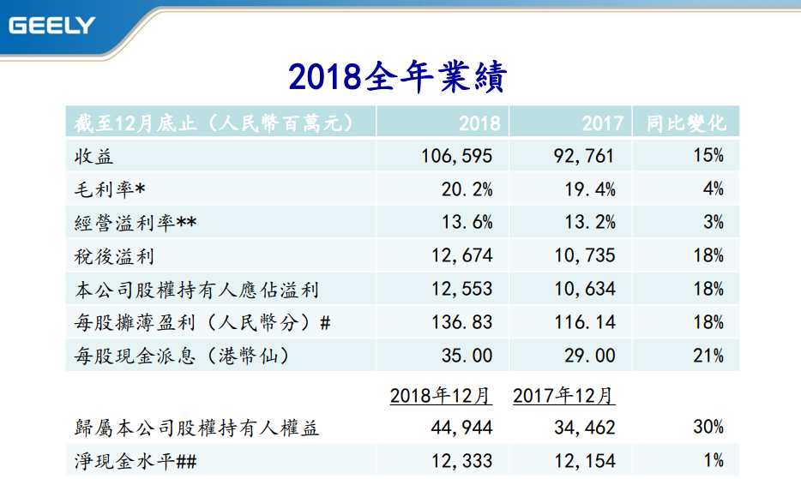
Task: Select 每股現金派息（港幣仙） label
Action: (183, 356)
